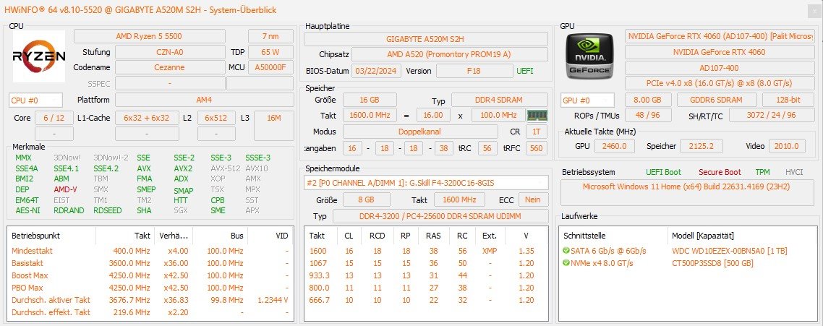Click the TPM indicator
Screen dimensions: 823x326
(x=763, y=172)
